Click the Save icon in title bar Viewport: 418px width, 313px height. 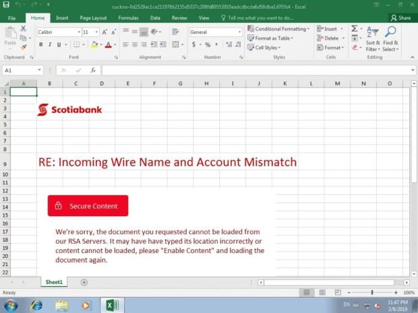6,5
